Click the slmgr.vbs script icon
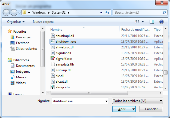Viewport: 170px width, 118px height. [x=53, y=87]
